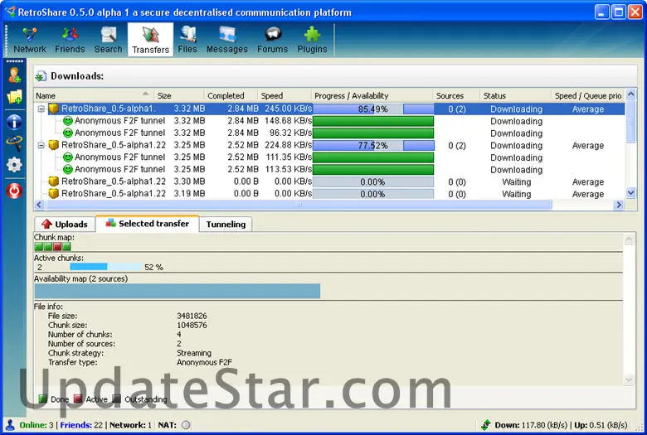Collapse the first RetroShare_0.5-alpha1 download

[41, 109]
